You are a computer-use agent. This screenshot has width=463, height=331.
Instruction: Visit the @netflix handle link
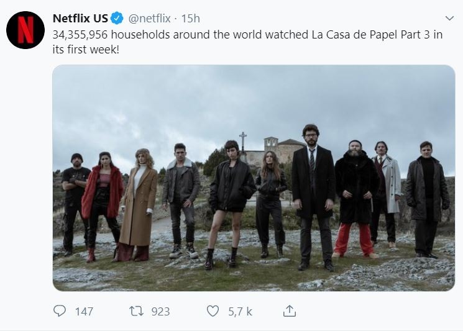[149, 18]
